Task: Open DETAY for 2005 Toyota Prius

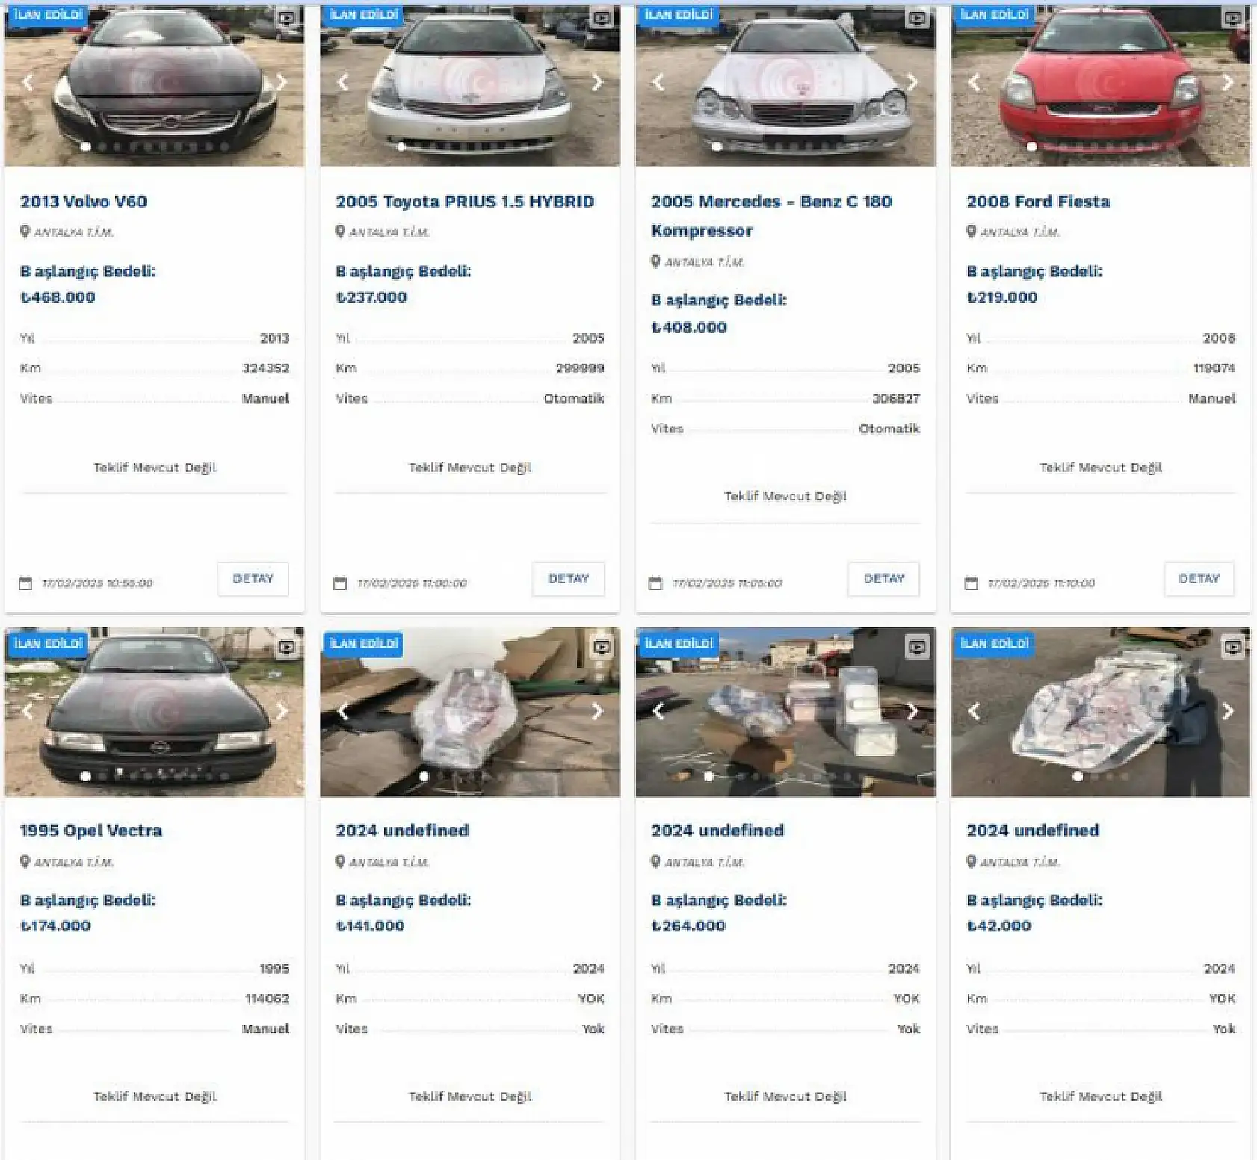Action: click(x=569, y=579)
